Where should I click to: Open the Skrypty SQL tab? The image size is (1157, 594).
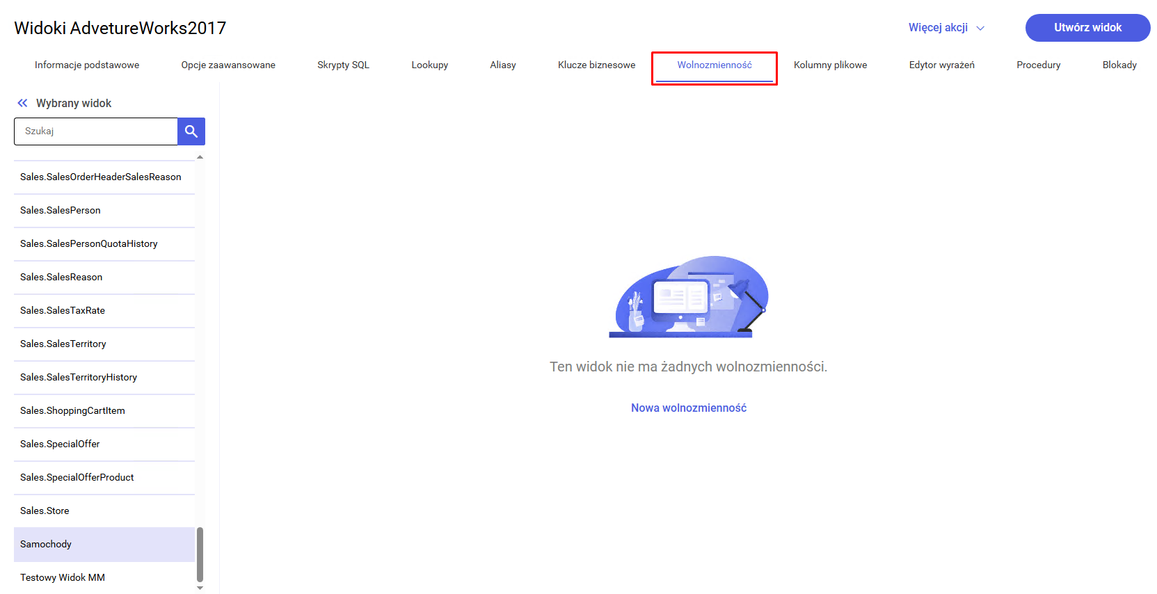click(343, 65)
